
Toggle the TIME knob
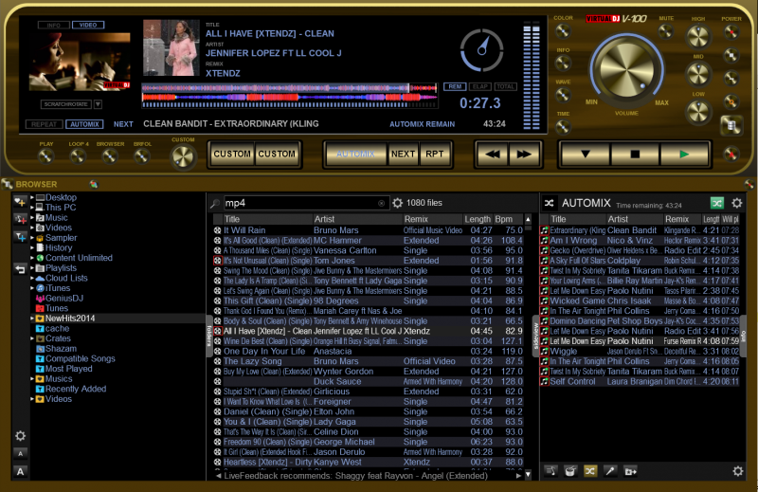tap(563, 127)
